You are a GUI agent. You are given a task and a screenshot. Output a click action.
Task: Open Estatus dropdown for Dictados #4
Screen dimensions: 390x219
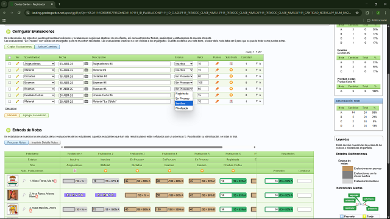pos(183,76)
